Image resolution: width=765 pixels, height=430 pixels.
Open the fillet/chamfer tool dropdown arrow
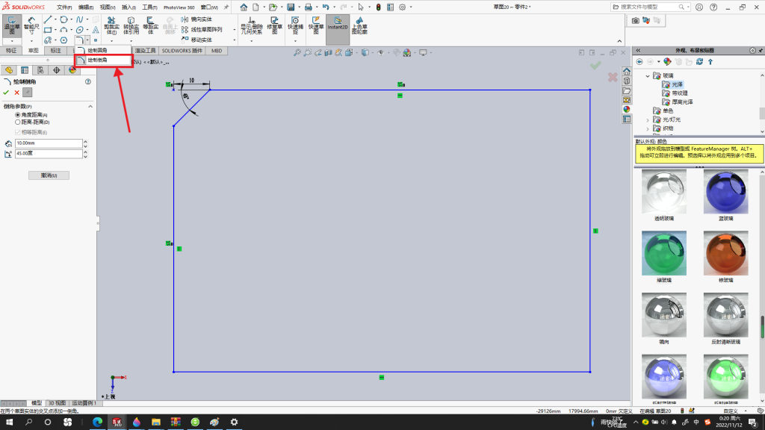87,40
